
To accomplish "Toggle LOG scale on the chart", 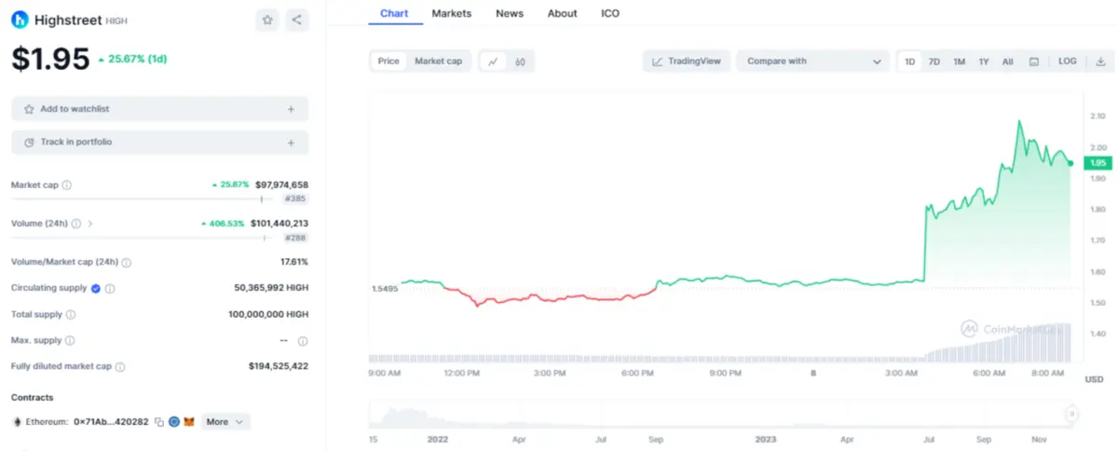I will pos(1067,61).
